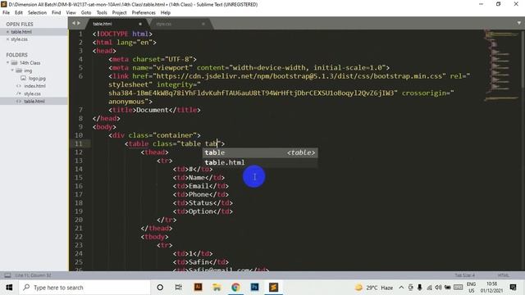Open Task View on taskbar
525x295 pixels.
(179, 288)
